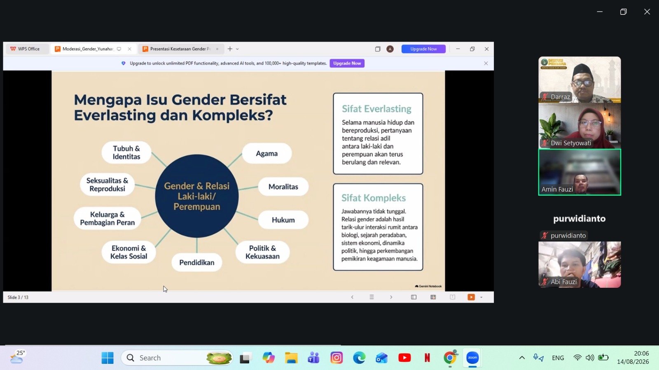This screenshot has width=659, height=370.
Task: Switch to Presentasi Kesetaraan Gender tab
Action: (180, 49)
